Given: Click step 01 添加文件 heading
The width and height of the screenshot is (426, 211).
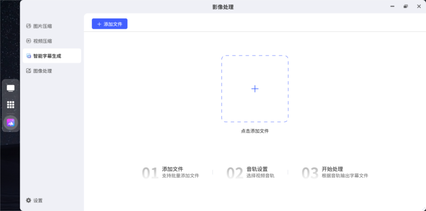Looking at the screenshot, I should point(173,169).
